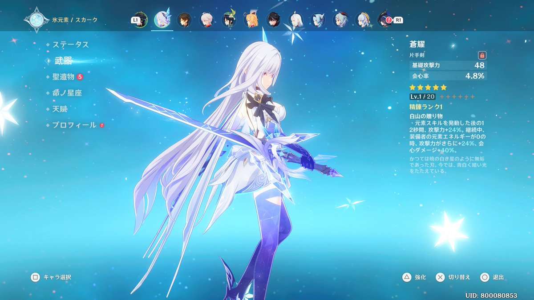The image size is (534, 300).
Task: Click the weapon name 蒼耀
Action: click(x=418, y=44)
